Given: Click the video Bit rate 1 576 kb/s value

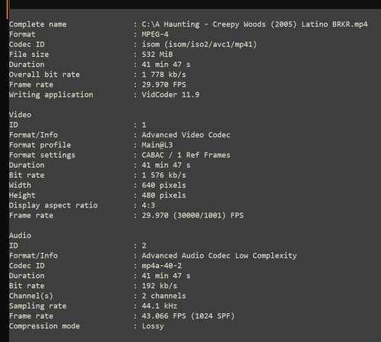Looking at the screenshot, I should click(x=164, y=175).
